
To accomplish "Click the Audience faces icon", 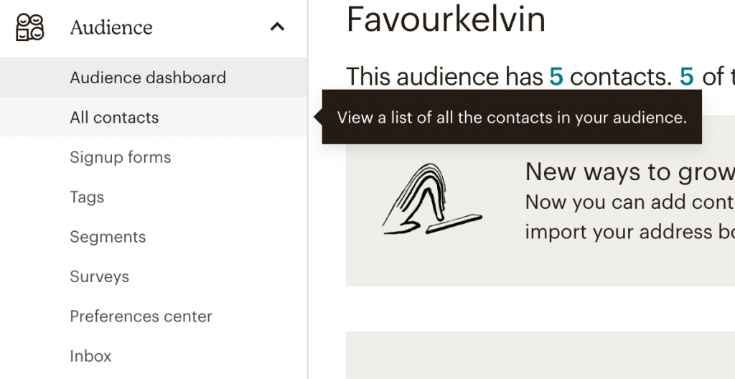I will coord(30,27).
